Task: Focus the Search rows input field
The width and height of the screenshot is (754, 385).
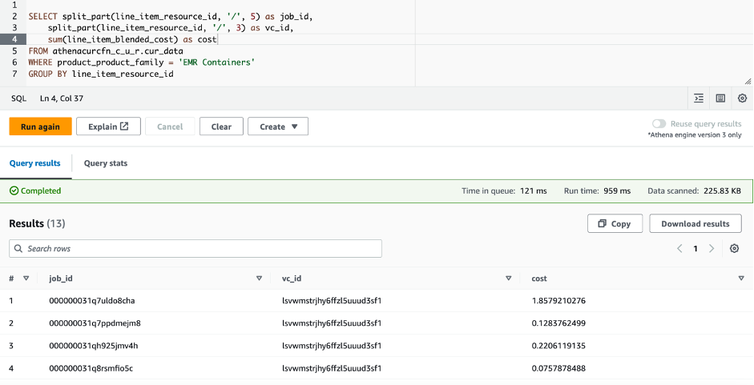Action: click(196, 248)
